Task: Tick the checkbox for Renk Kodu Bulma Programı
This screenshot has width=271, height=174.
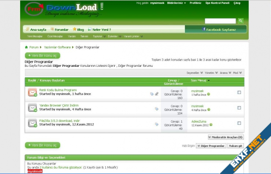Action: [x=239, y=93]
